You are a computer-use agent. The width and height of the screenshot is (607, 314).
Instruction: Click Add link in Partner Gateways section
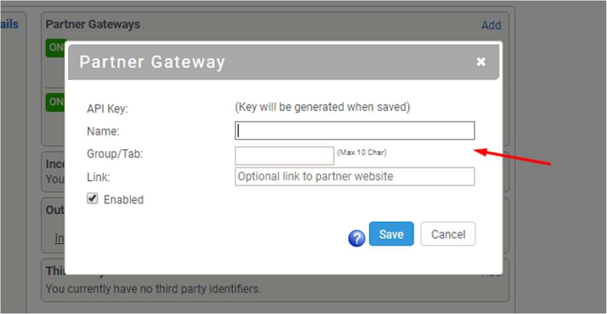pyautogui.click(x=491, y=25)
